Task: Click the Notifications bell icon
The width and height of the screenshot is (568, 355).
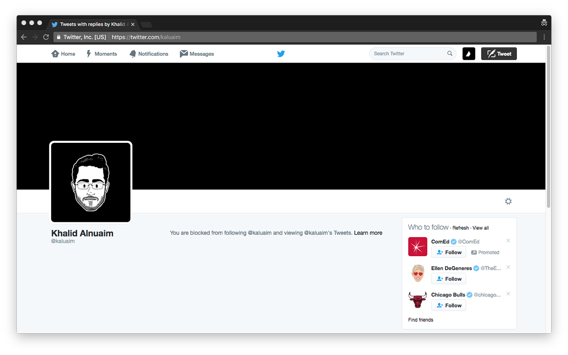Action: [x=133, y=54]
